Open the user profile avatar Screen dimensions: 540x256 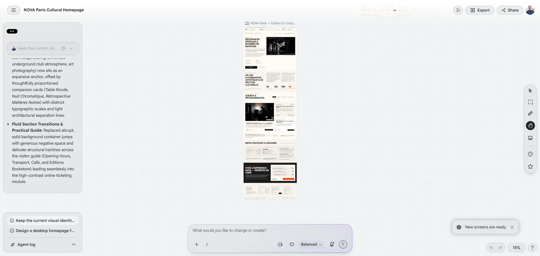(x=530, y=10)
